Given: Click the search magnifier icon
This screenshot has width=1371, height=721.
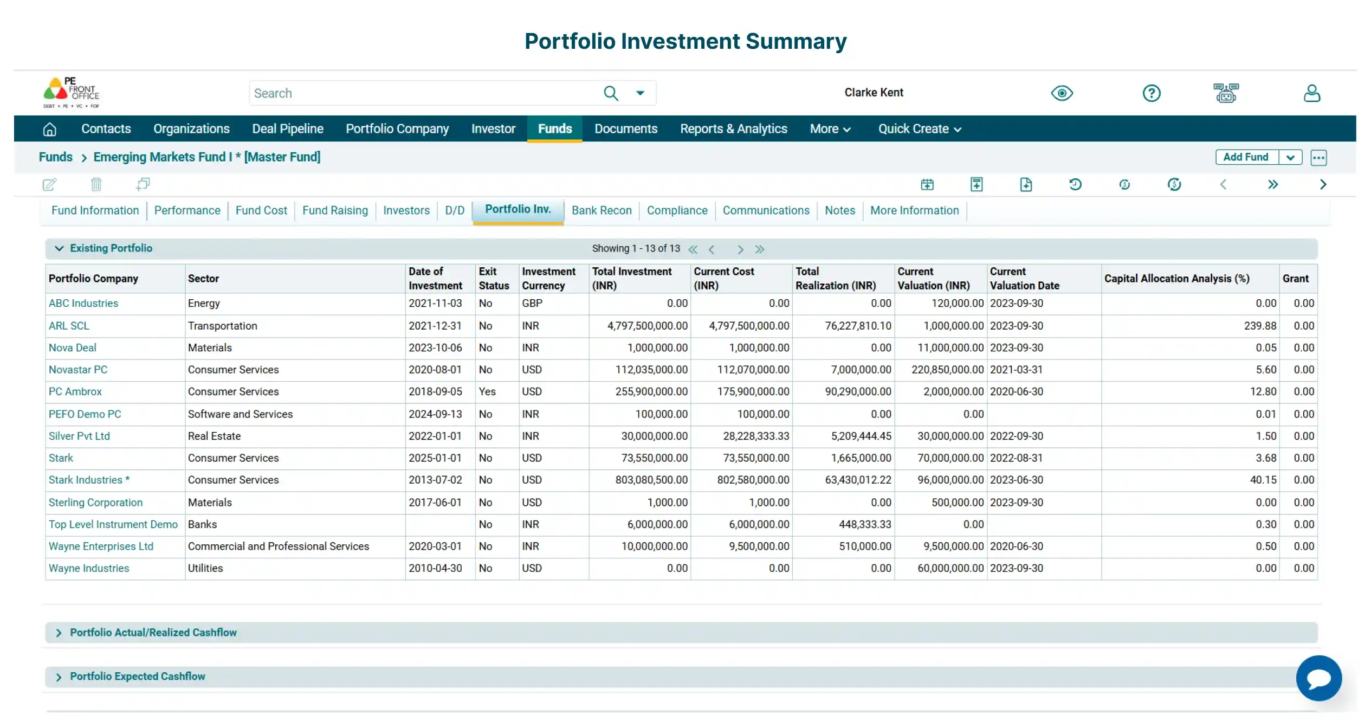Looking at the screenshot, I should 611,93.
